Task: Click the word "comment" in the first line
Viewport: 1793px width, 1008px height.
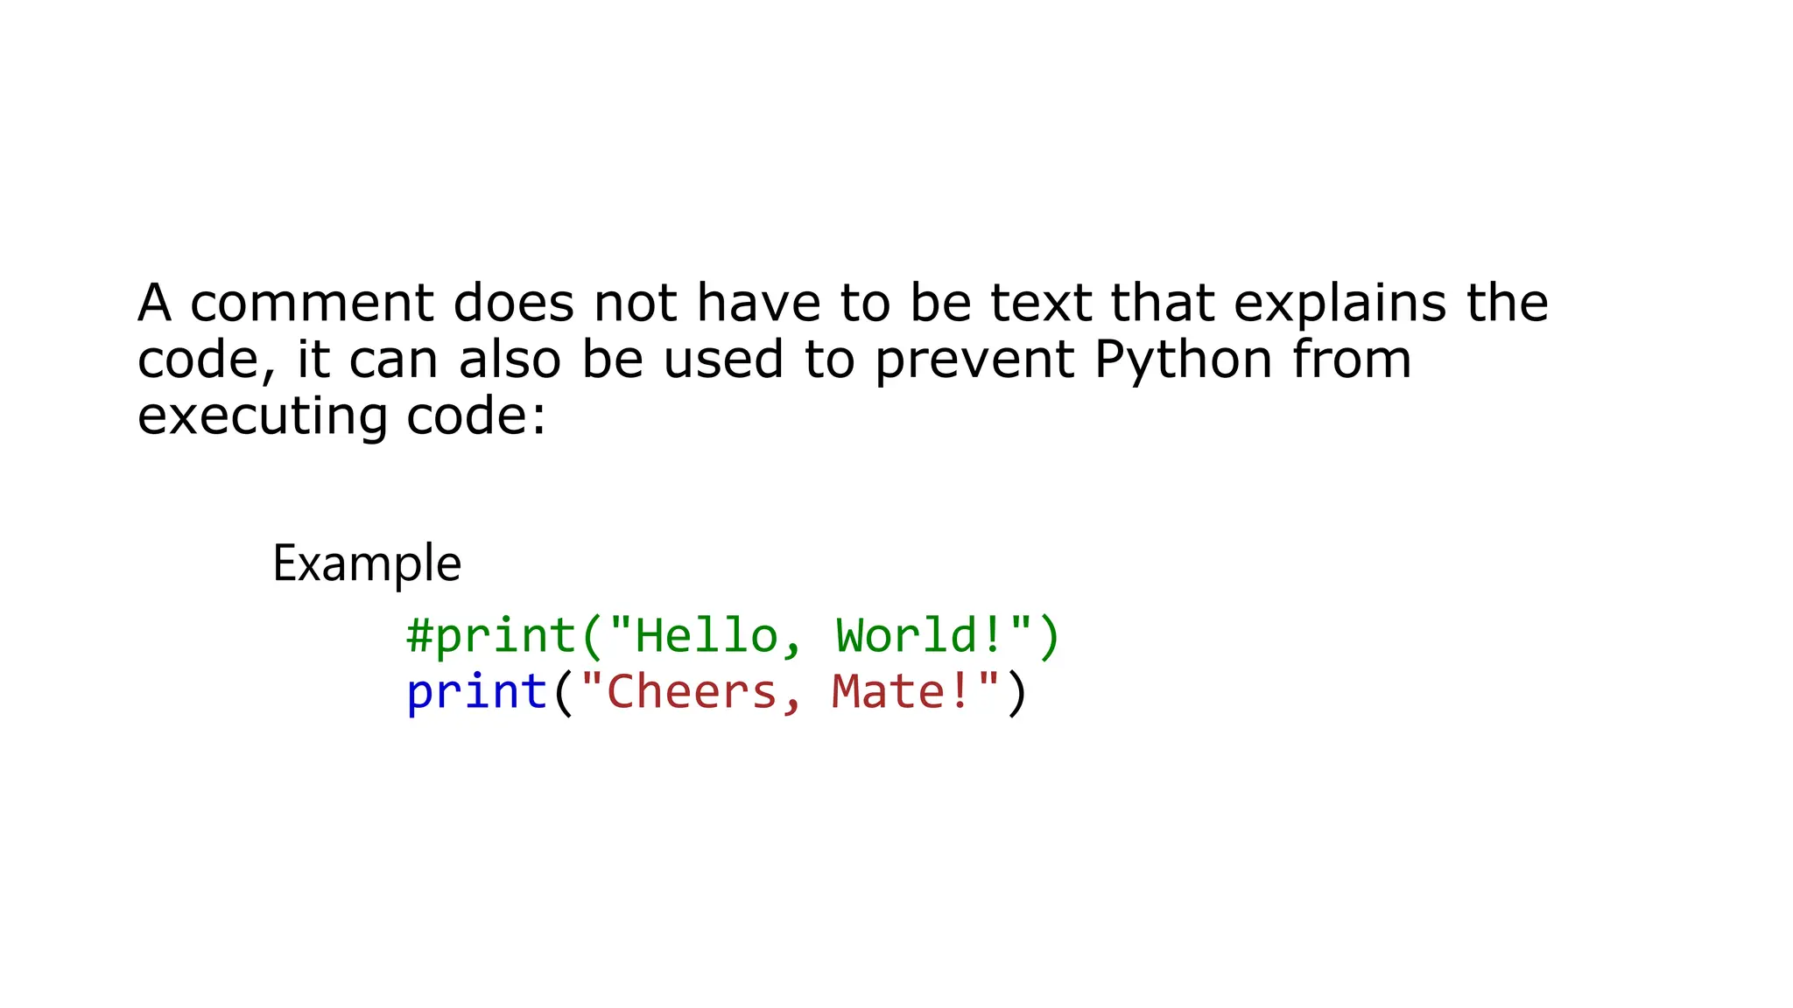Action: click(312, 303)
